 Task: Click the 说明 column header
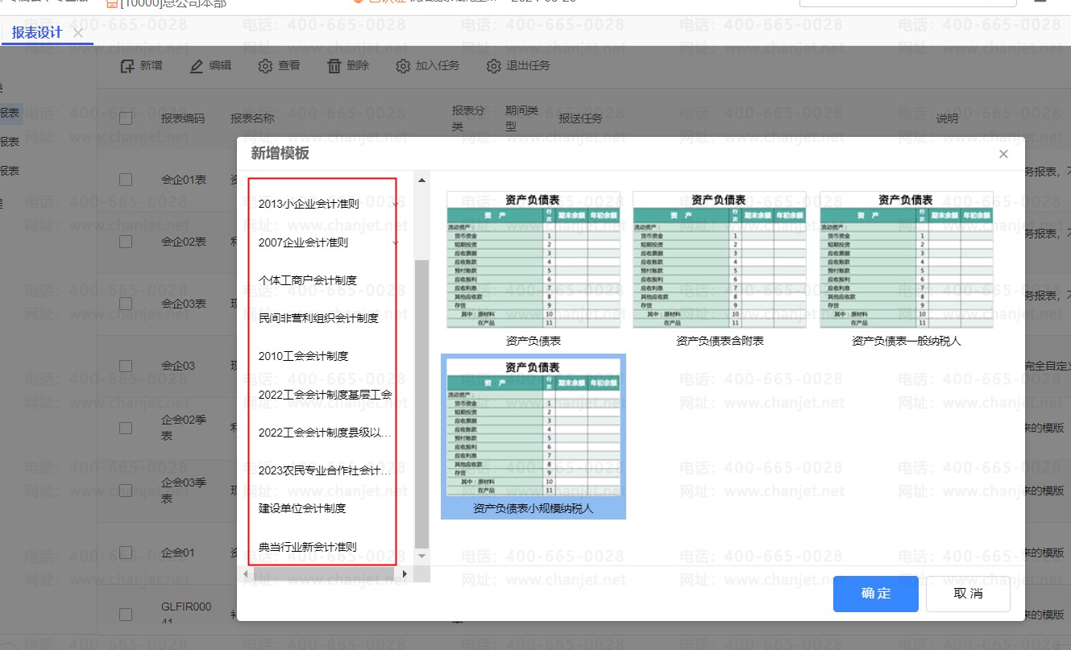point(947,118)
